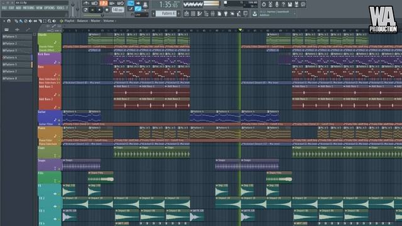Select Pattern 1 in picker
This screenshot has width=402, height=226.
pos(17,36)
